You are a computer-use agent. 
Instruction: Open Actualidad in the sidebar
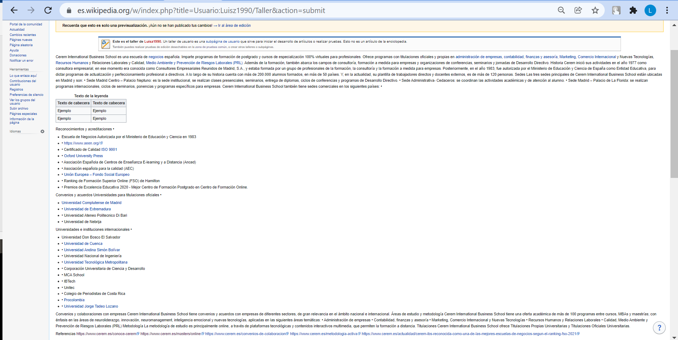[17, 30]
